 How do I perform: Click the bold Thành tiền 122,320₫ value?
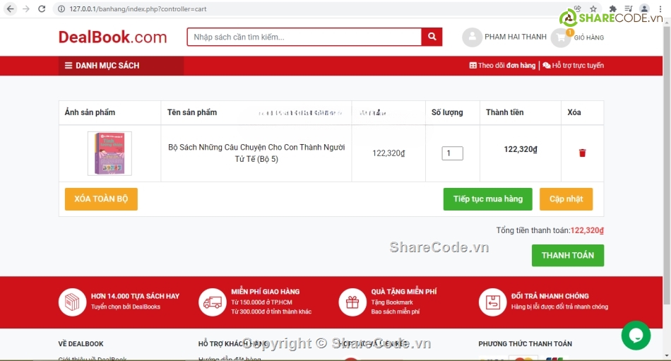[521, 150]
